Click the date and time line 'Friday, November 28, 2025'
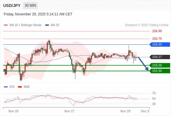Image resolution: width=171 pixels, height=116 pixels. click(38, 14)
